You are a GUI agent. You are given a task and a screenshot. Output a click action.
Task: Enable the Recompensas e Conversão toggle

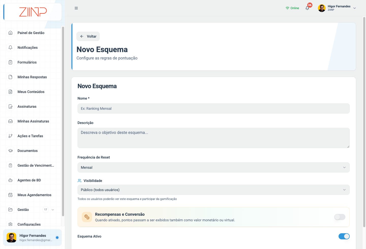(x=340, y=217)
